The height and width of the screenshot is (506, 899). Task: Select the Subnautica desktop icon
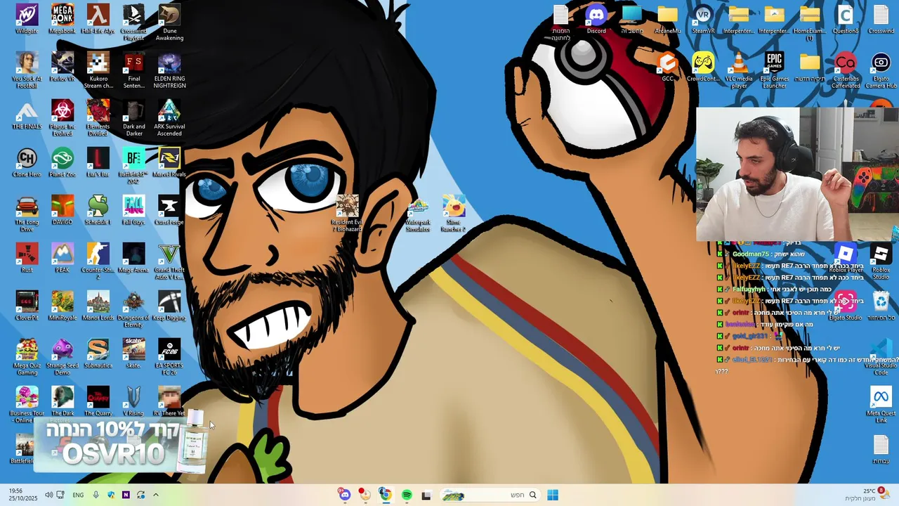pyautogui.click(x=98, y=353)
